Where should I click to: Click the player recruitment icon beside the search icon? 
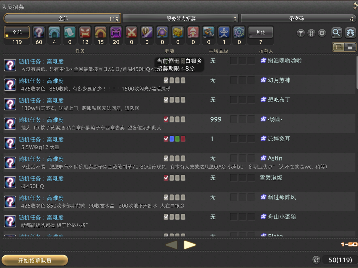(x=350, y=33)
